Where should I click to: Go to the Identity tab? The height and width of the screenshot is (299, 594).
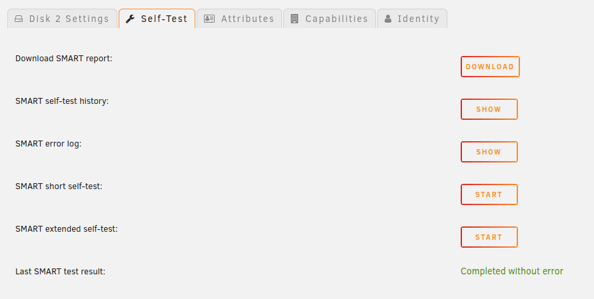(x=412, y=19)
